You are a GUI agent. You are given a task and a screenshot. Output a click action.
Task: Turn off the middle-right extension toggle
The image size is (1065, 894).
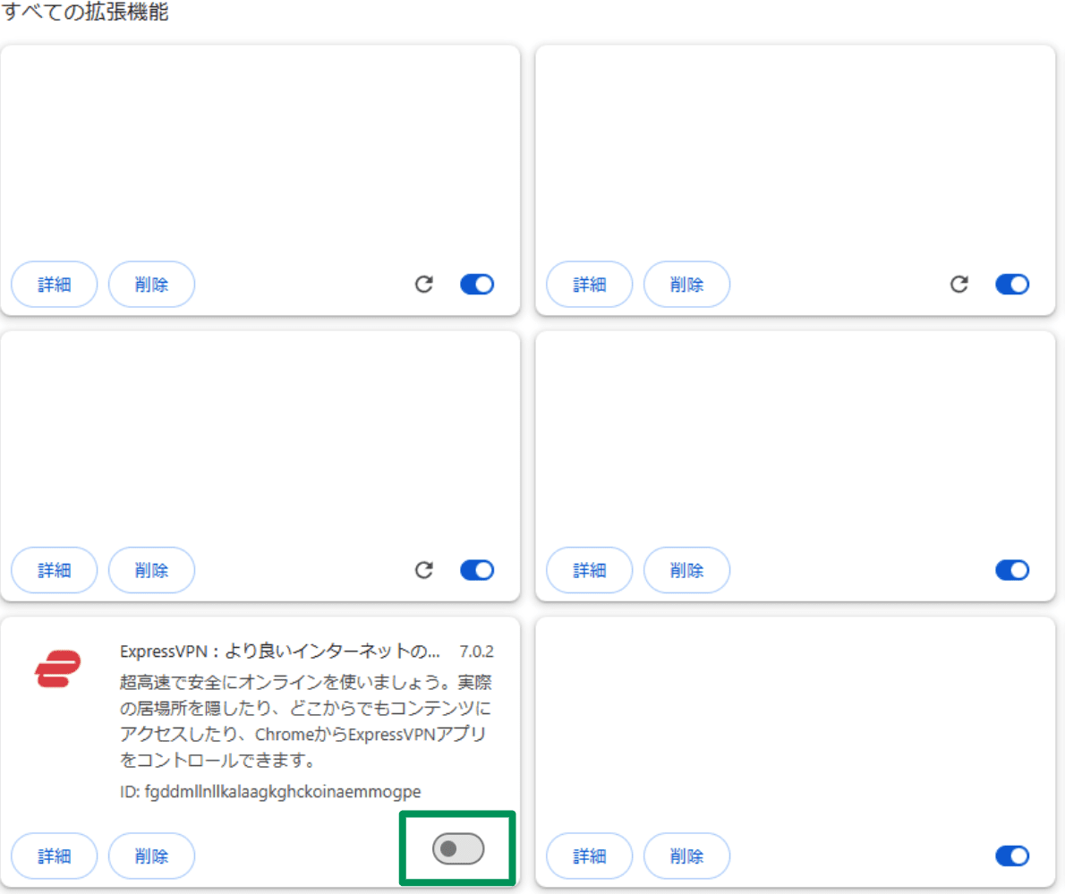click(x=1012, y=570)
